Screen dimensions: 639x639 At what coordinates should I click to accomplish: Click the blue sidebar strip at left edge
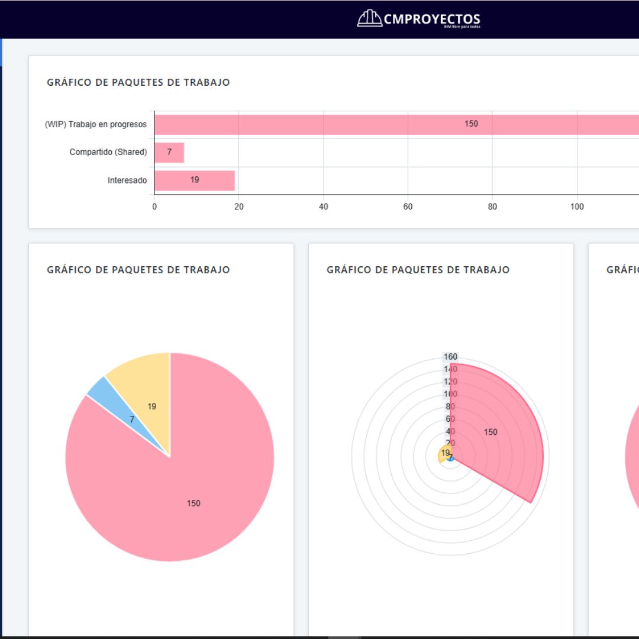point(1,52)
